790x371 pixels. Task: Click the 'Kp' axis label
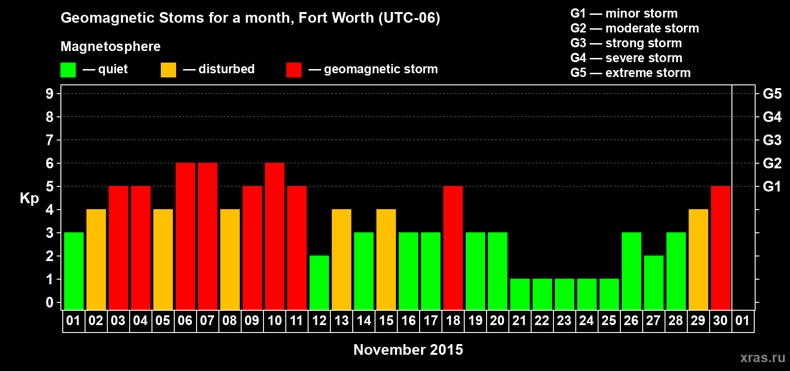29,198
